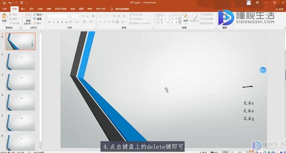The width and height of the screenshot is (286, 153).
Task: Open the 字体 font group dialog launcher
Action: click(95, 28)
